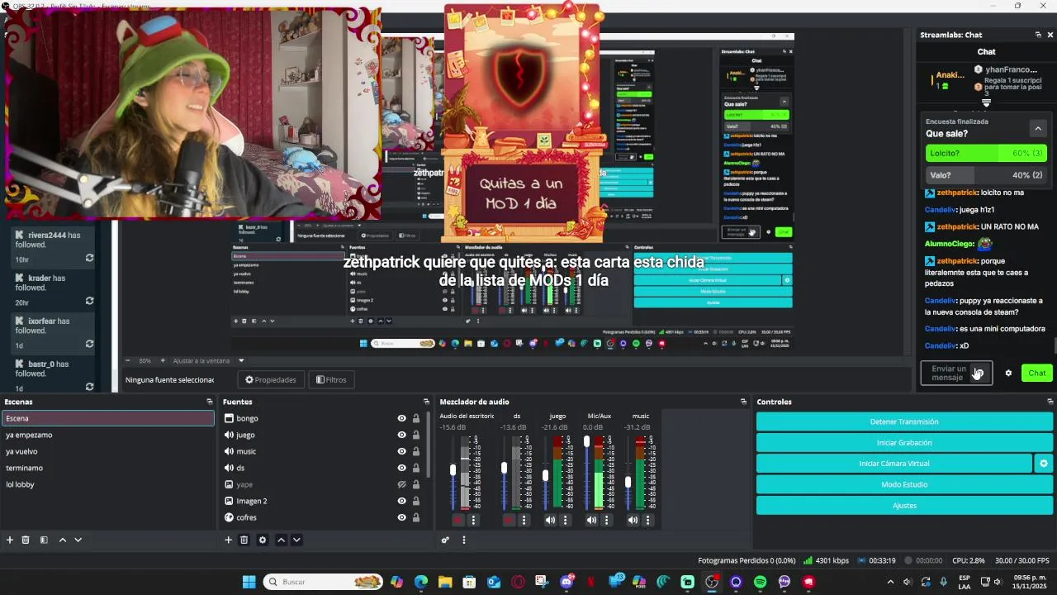
Task: Refresh rivera2444 follow event
Action: pyautogui.click(x=89, y=258)
